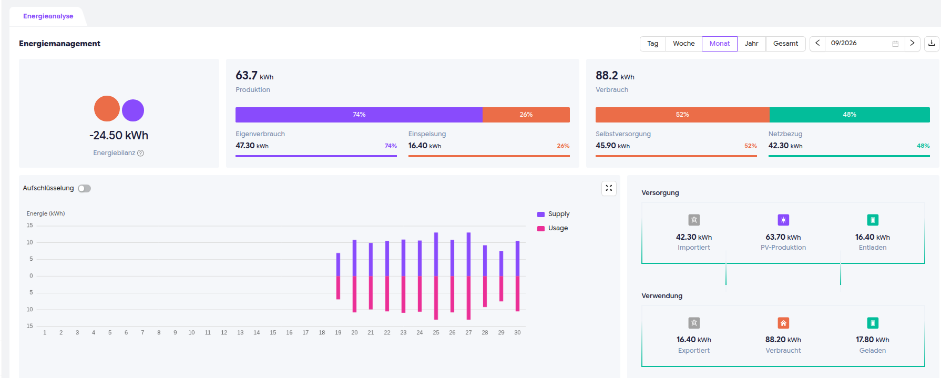The image size is (941, 378).
Task: Click the day 27 chart bar
Action: click(x=468, y=276)
